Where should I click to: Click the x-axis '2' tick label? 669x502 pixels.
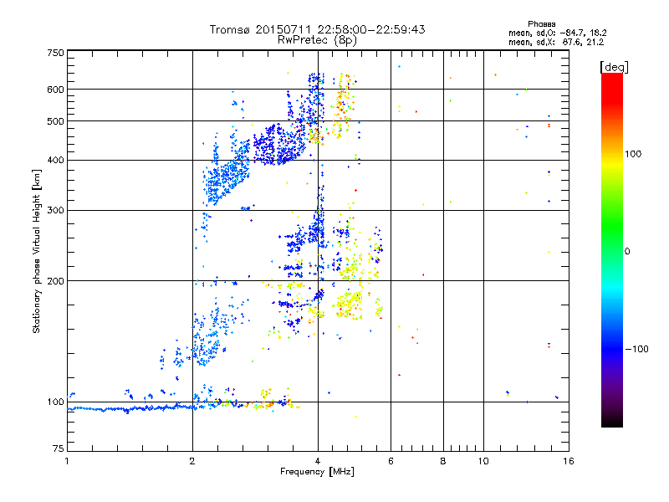coord(192,461)
